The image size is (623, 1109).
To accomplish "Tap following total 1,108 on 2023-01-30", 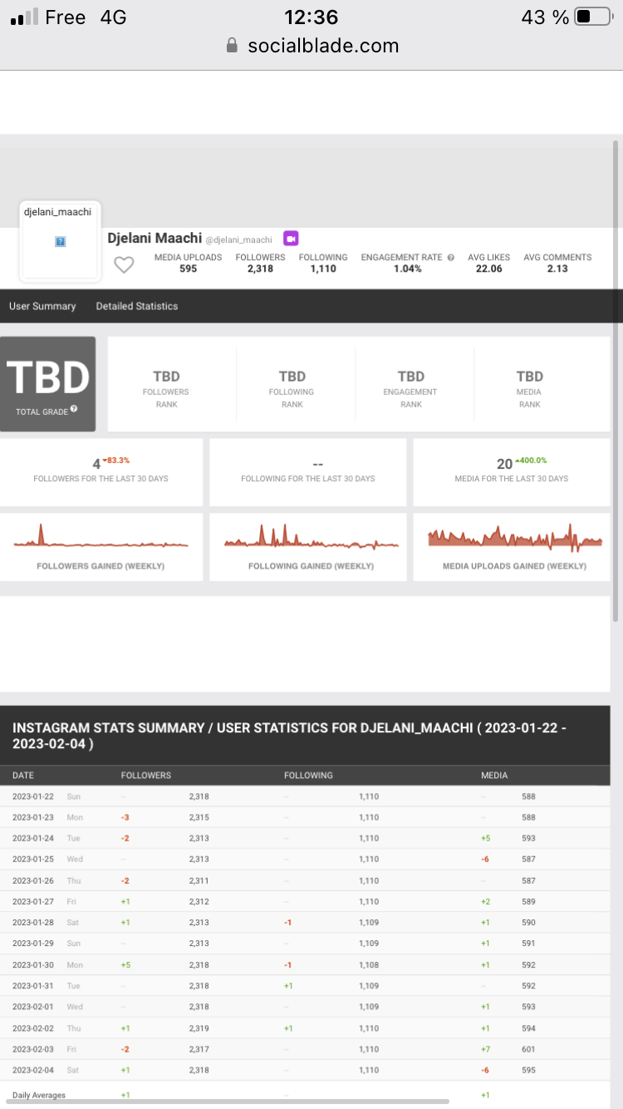I will pos(369,965).
